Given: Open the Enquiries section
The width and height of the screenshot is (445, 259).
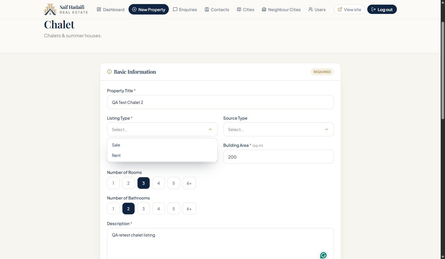Looking at the screenshot, I should click(185, 9).
